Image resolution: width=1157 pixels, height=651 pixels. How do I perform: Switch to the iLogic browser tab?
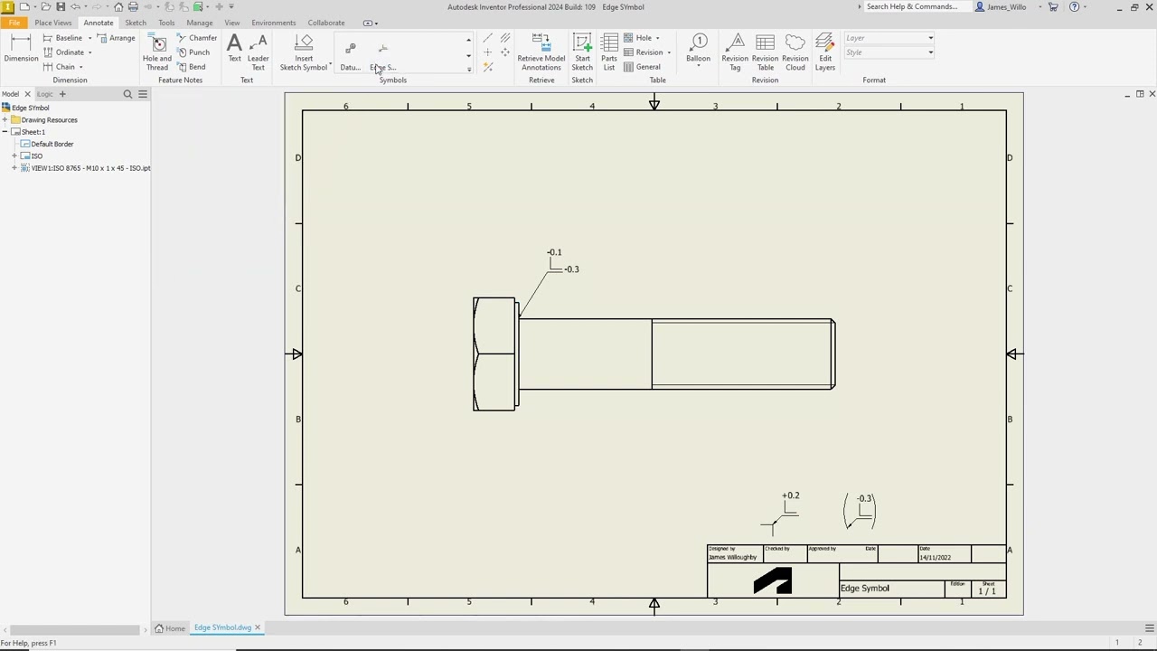[44, 94]
